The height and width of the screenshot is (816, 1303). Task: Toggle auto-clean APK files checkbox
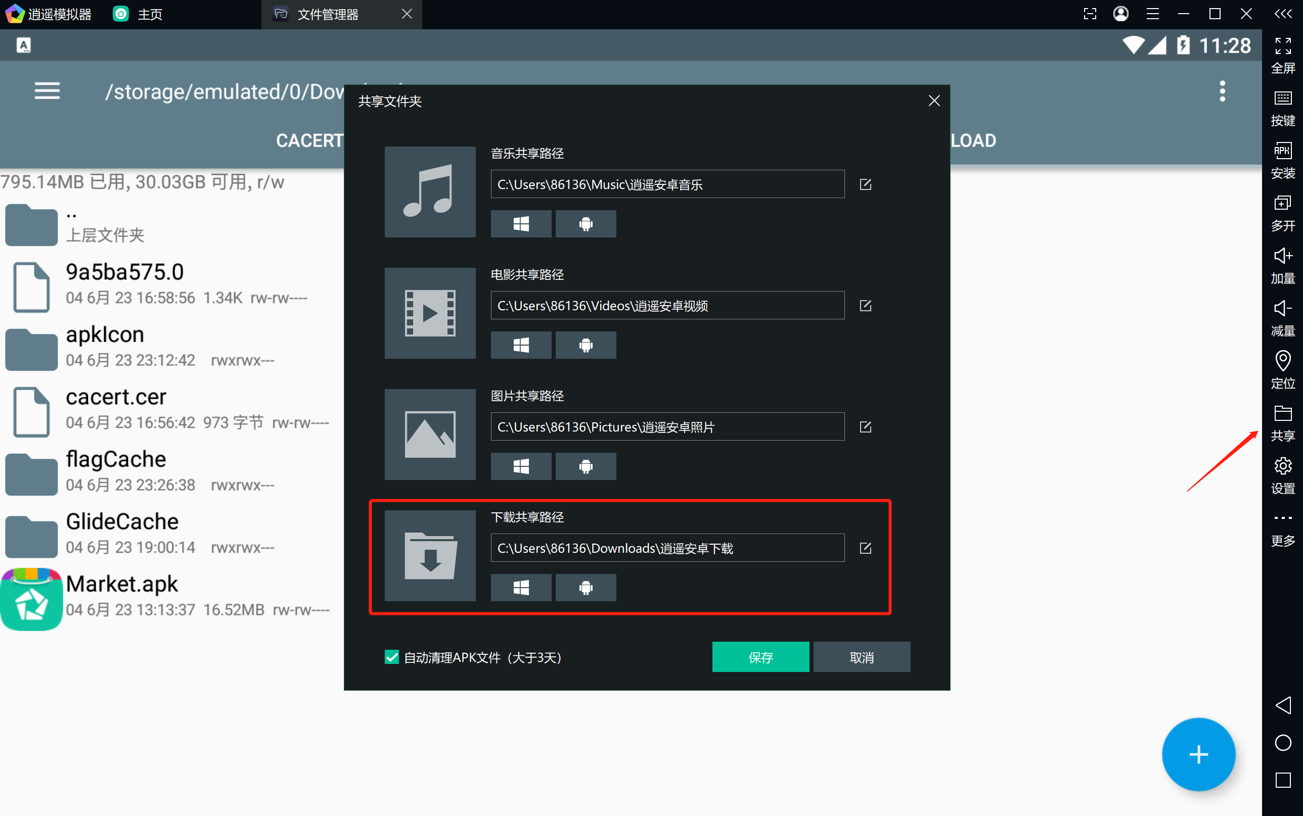point(391,657)
